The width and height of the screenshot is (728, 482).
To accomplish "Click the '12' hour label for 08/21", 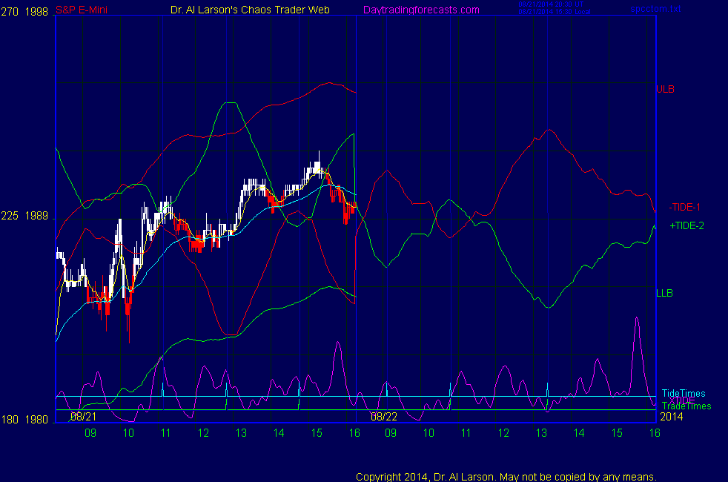I will [x=203, y=433].
